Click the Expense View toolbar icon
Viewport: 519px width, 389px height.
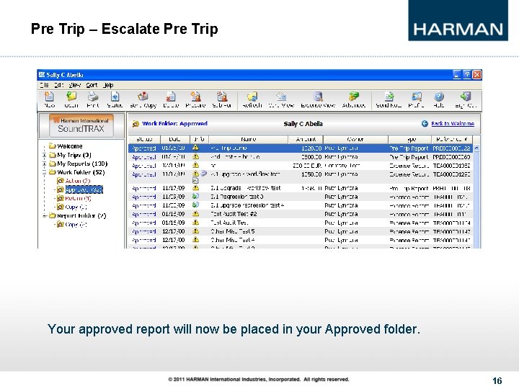(318, 97)
